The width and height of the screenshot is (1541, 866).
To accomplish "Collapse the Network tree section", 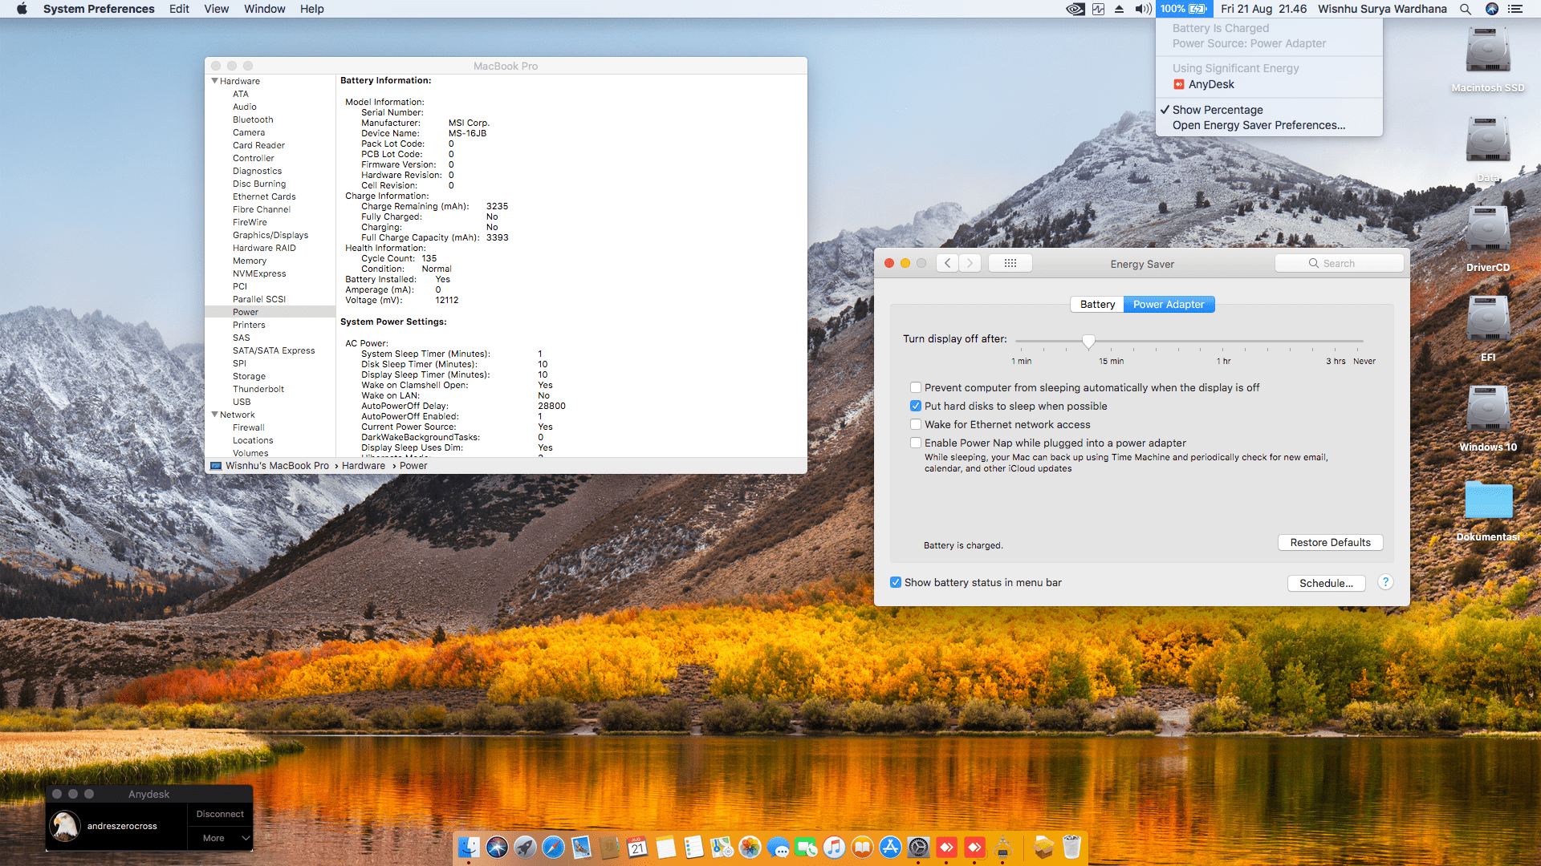I will [x=214, y=415].
